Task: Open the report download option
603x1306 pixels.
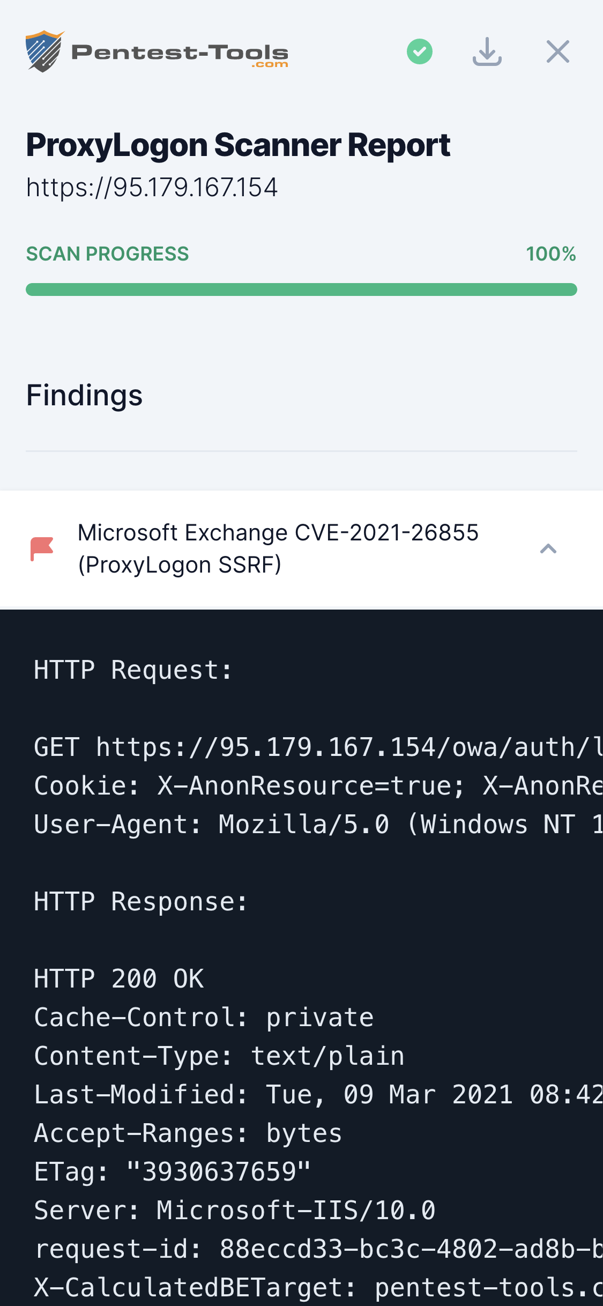Action: pos(487,51)
